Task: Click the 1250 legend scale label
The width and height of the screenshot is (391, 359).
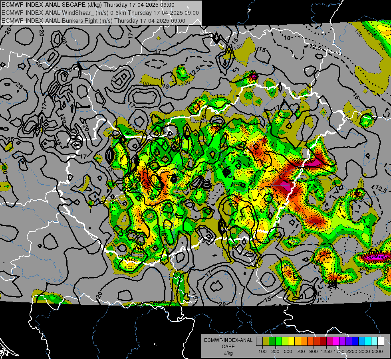Action: coord(326,351)
